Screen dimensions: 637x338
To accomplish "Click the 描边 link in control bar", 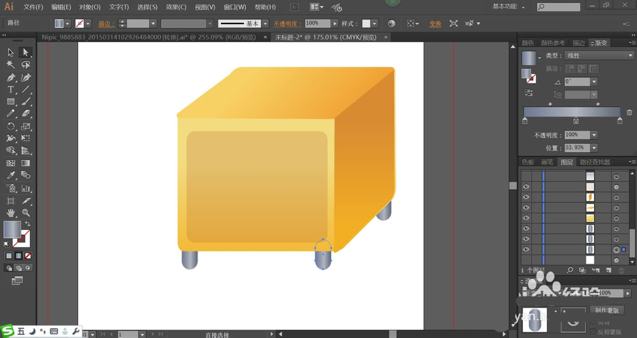I will tap(106, 24).
